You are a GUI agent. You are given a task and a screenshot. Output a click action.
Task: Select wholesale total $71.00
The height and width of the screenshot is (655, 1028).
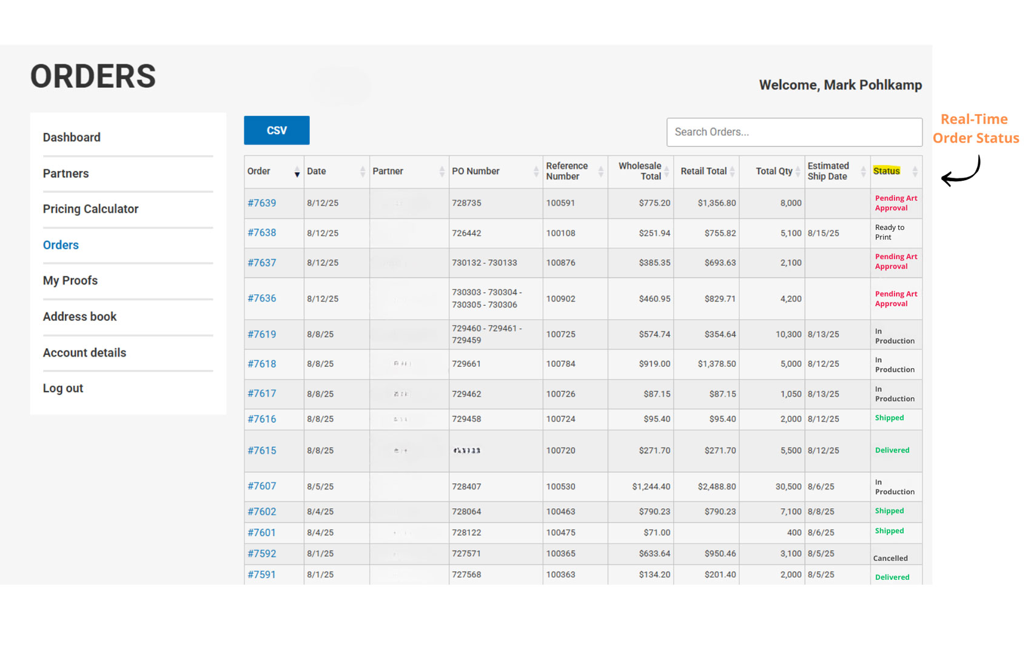(657, 532)
